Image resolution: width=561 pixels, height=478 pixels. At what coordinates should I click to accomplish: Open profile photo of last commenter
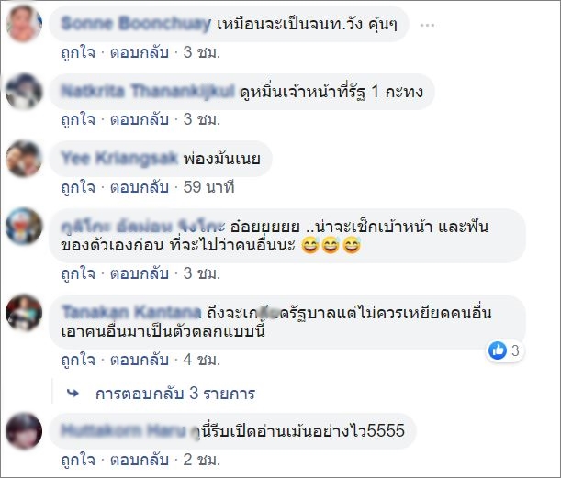(24, 431)
